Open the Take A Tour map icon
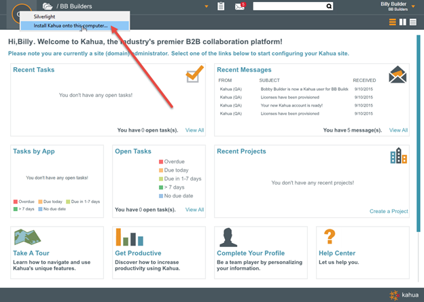Viewport: 424px width, 302px height. click(x=27, y=238)
